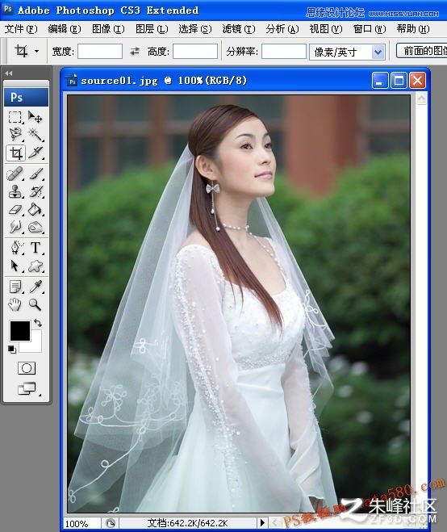This screenshot has width=447, height=532.
Task: Select the Horizontal Type tool
Action: click(x=36, y=248)
